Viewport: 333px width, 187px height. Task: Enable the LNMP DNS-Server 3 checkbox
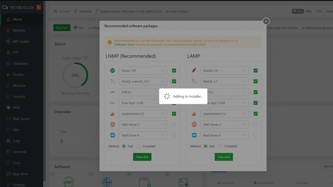click(x=174, y=125)
